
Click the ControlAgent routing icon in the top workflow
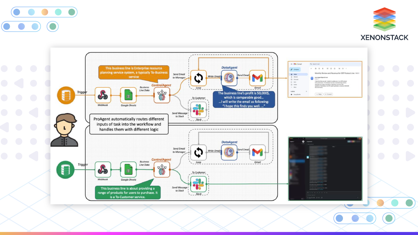162,95
